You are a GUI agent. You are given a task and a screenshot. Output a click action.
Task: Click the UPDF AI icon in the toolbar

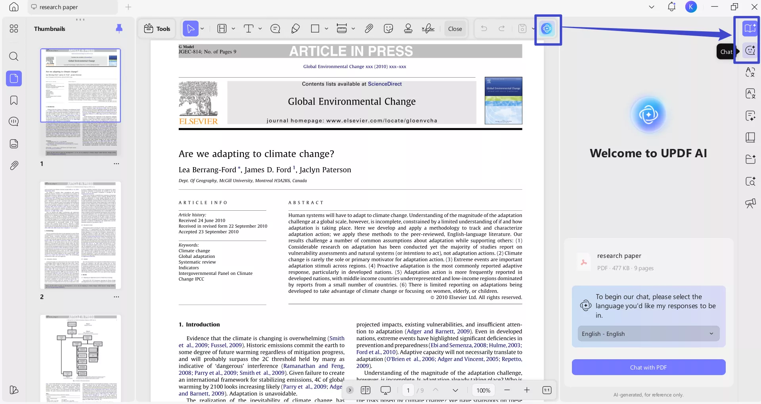point(548,29)
